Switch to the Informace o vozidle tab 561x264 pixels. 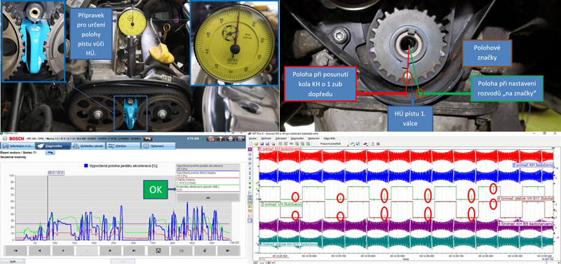[18, 146]
